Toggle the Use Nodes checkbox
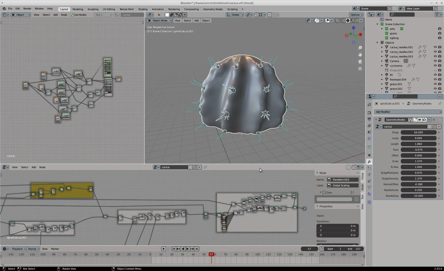The height and width of the screenshot is (271, 444). click(72, 15)
